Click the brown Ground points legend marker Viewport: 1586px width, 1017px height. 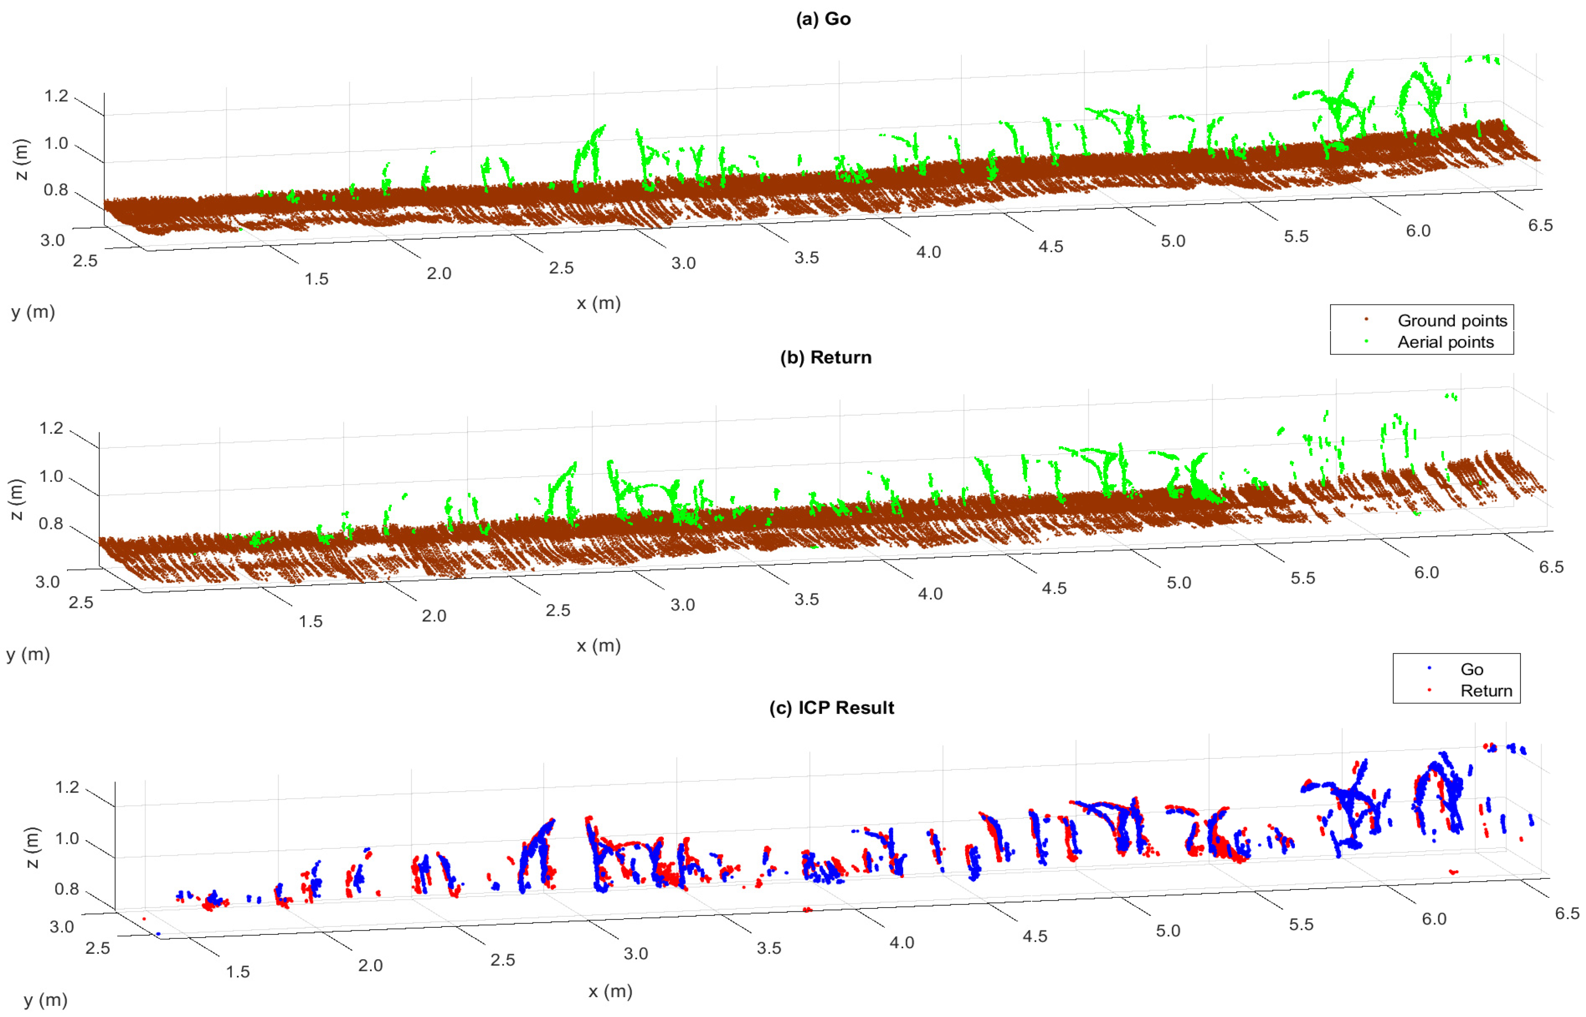[1366, 320]
